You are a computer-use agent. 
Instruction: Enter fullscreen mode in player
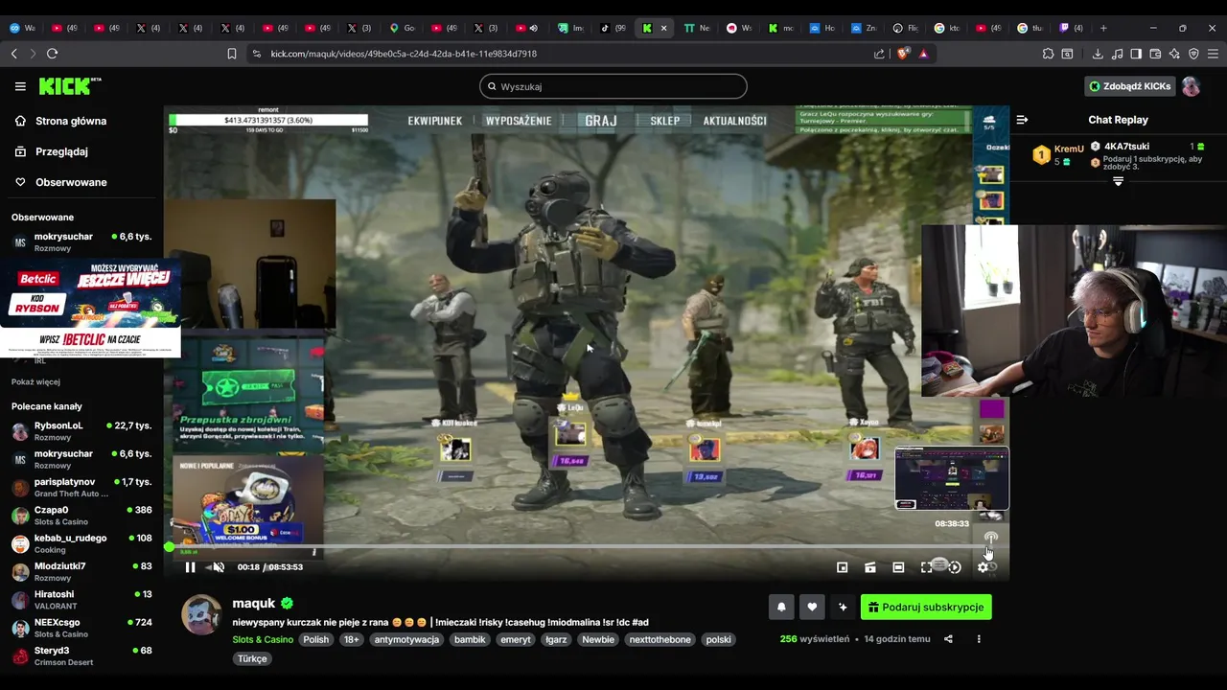pyautogui.click(x=926, y=567)
